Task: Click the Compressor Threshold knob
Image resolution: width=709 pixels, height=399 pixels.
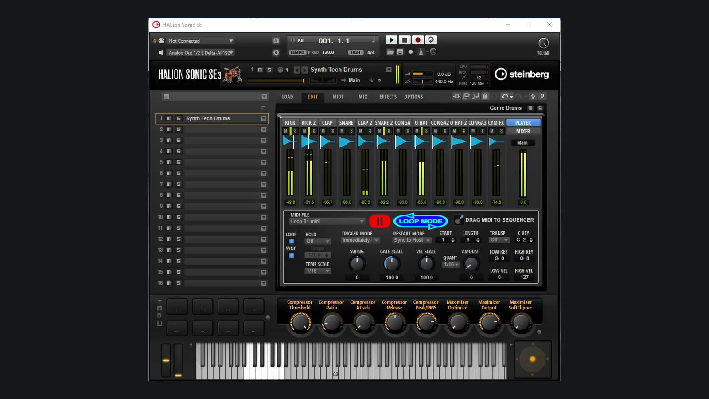Action: click(x=300, y=323)
